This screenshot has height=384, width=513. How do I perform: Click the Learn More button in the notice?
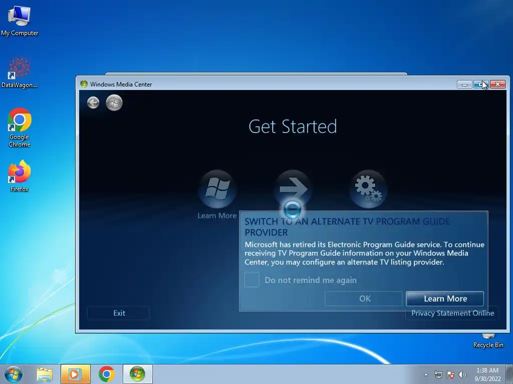(445, 298)
